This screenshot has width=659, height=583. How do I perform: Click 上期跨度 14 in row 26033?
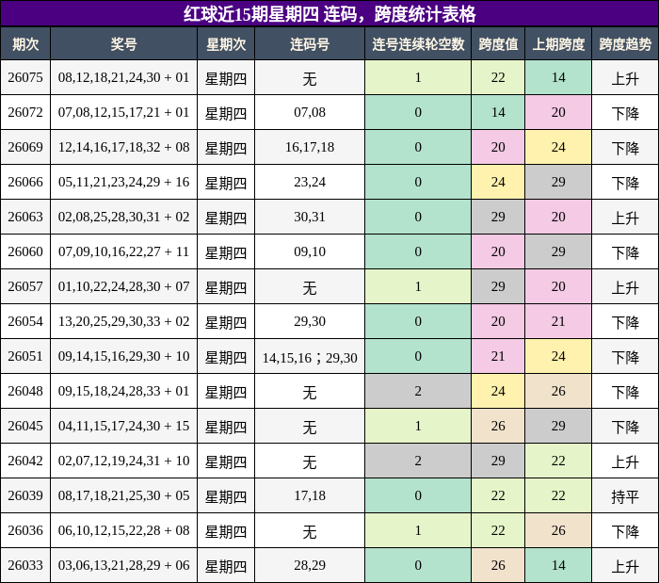(558, 566)
